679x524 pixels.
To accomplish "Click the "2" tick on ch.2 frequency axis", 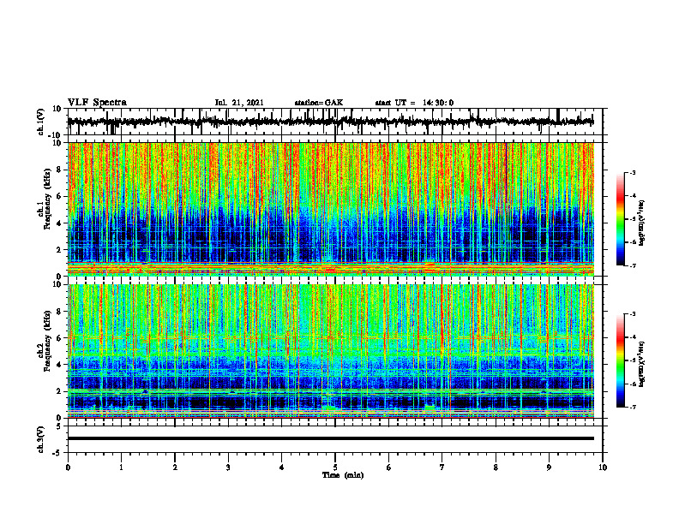I will point(59,391).
